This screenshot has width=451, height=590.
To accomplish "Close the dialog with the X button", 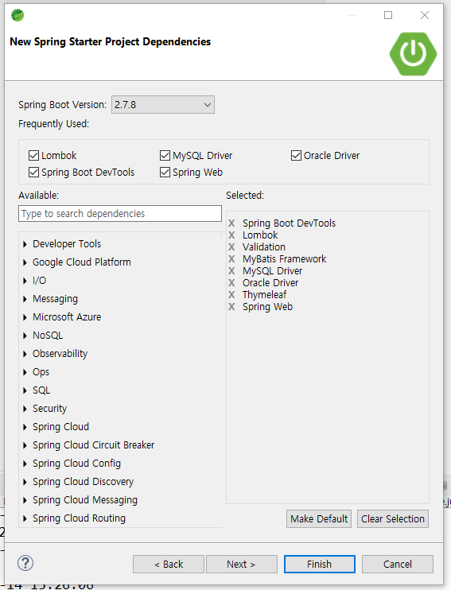I will click(425, 15).
